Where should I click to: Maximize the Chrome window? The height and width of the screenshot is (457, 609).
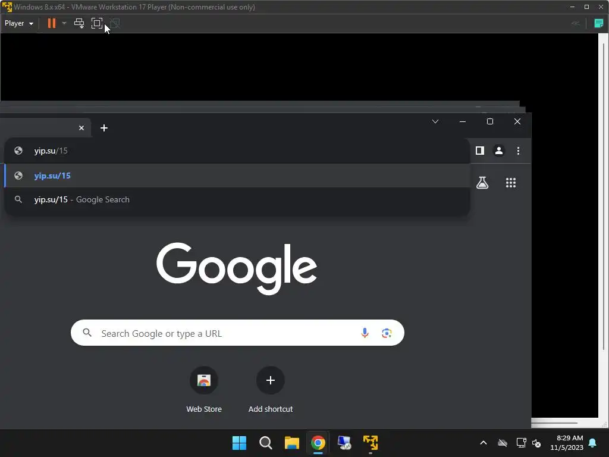click(490, 121)
